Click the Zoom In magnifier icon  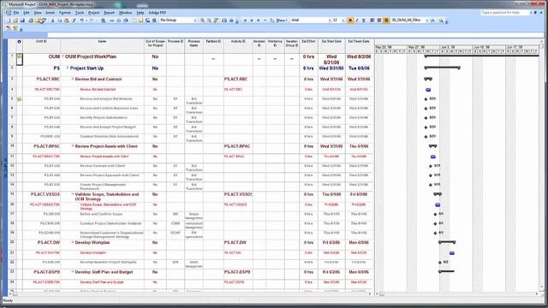202,21
